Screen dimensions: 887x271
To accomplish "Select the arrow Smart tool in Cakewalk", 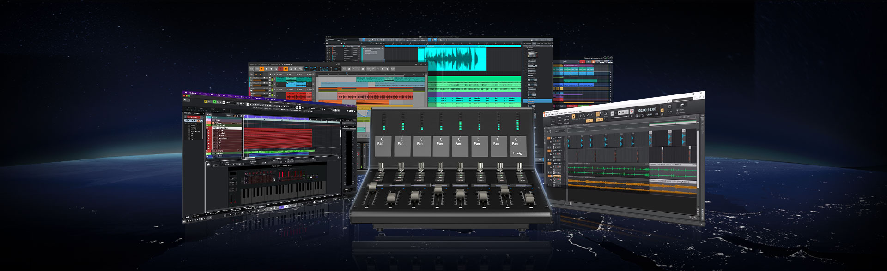I will [x=573, y=117].
